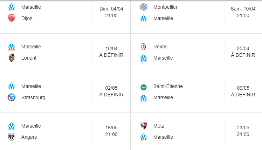The height and width of the screenshot is (150, 262).
Task: Click the Lorient club crest
Action: point(12,58)
